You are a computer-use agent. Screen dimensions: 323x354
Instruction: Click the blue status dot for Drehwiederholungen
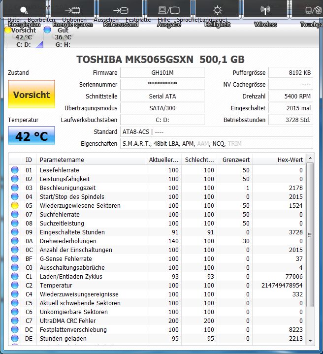pos(15,241)
